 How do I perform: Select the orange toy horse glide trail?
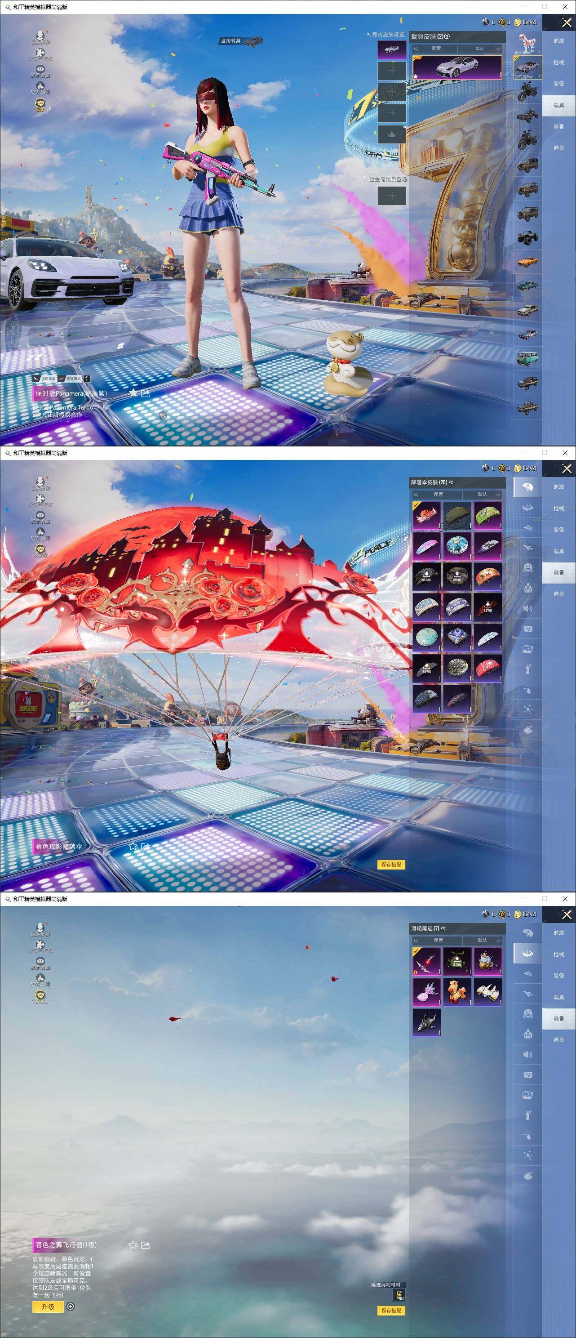457,991
